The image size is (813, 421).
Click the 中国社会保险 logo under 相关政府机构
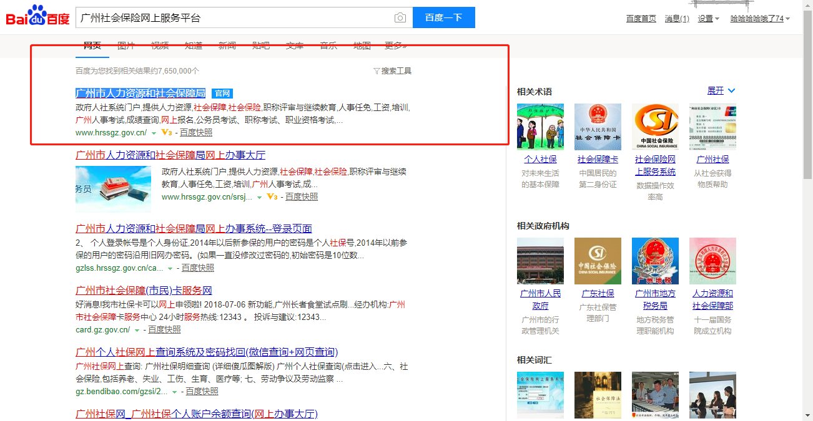click(x=597, y=261)
